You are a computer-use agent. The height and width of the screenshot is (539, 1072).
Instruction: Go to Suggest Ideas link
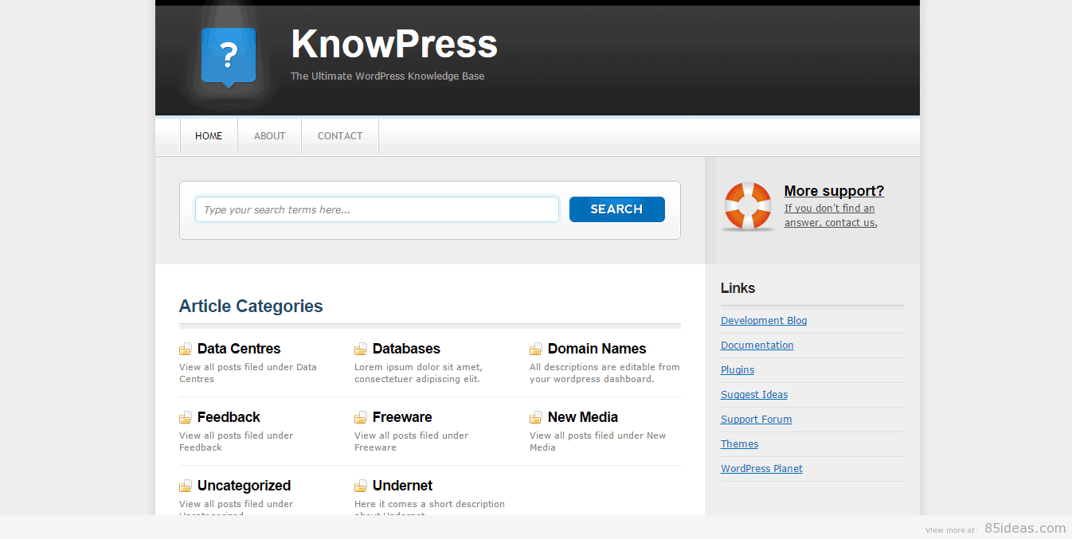(x=754, y=395)
